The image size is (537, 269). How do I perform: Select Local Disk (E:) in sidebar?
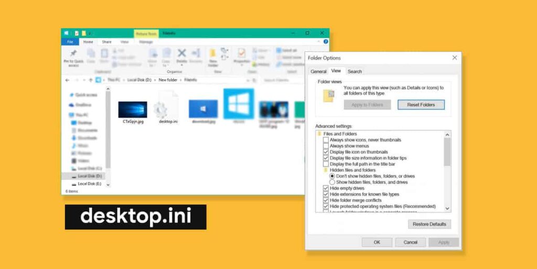87,184
